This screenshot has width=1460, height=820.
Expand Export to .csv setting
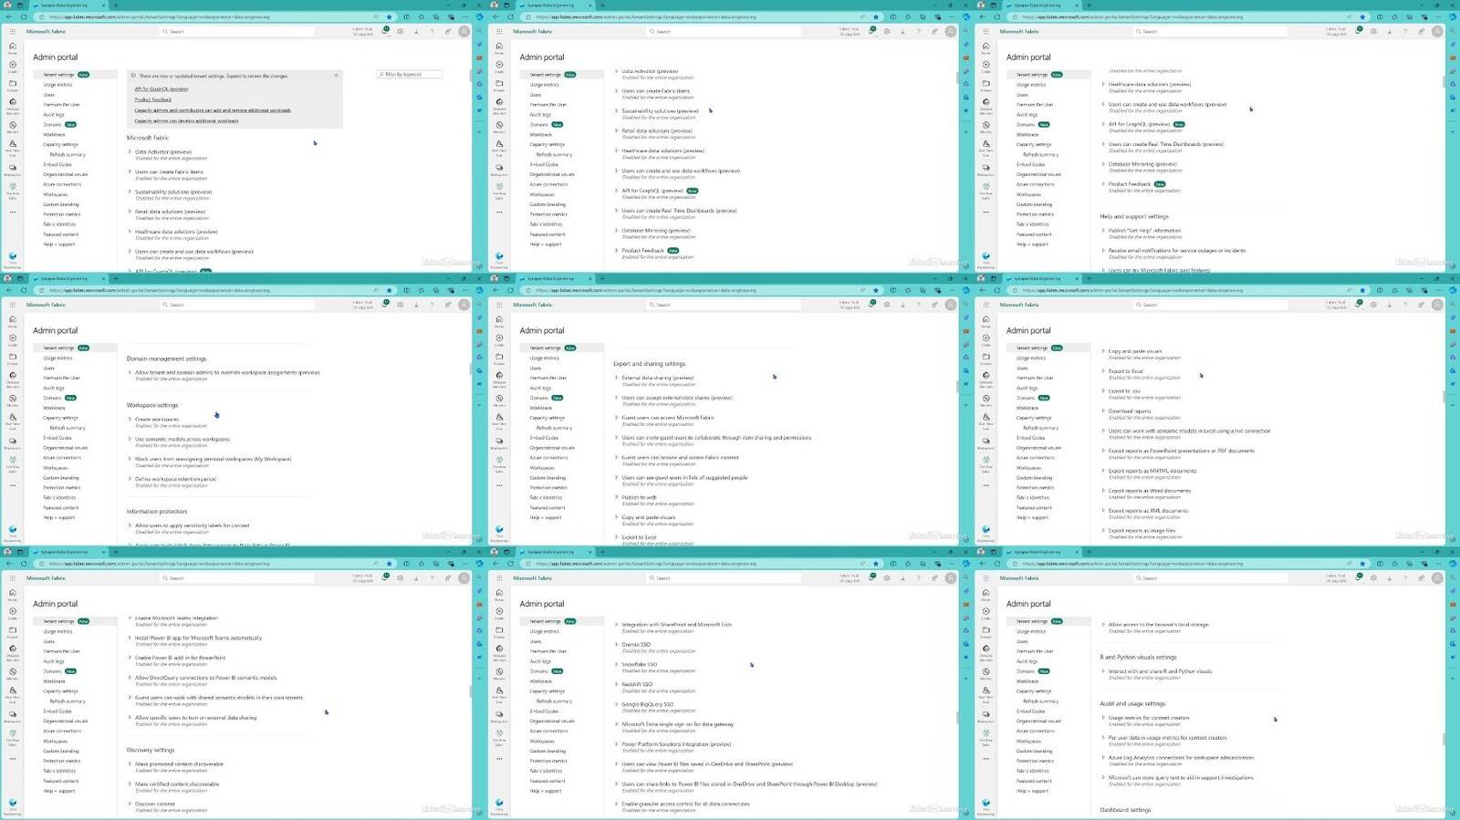(x=1103, y=391)
